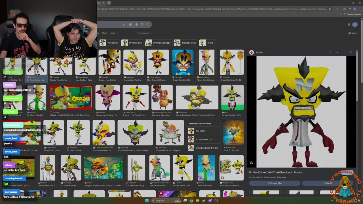Close the current browser tab
363x204 pixels.
[x=104, y=3]
